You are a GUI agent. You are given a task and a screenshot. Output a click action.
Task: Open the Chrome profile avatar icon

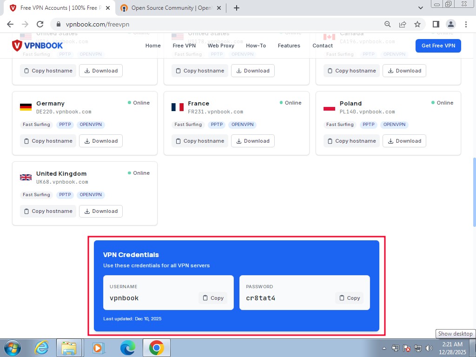tap(450, 24)
